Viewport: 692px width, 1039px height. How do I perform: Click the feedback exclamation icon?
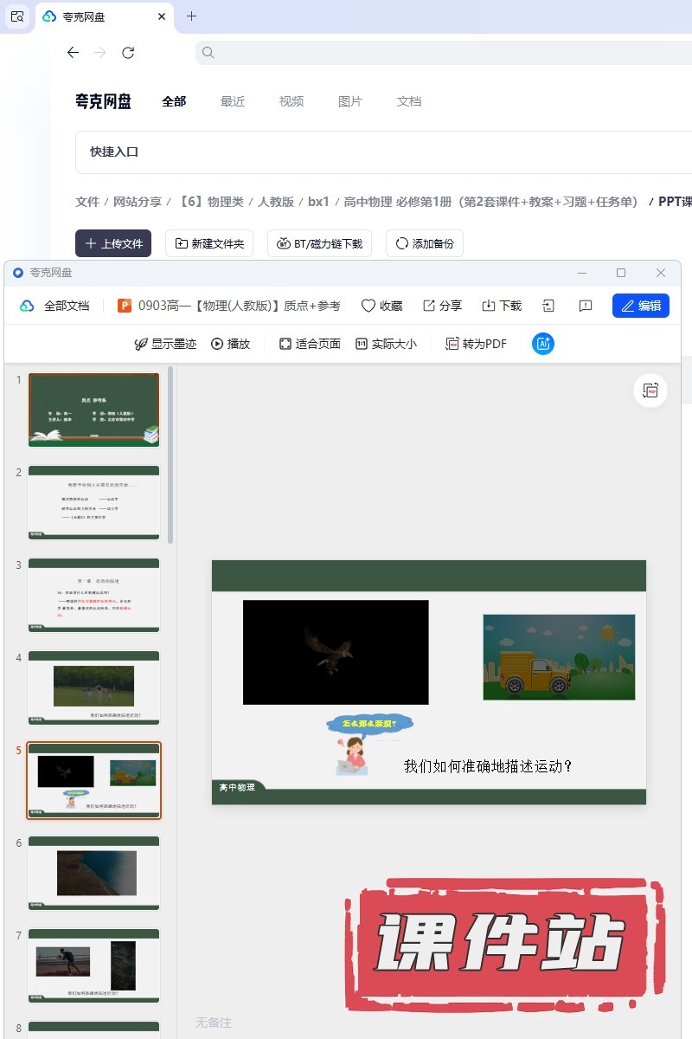point(586,306)
